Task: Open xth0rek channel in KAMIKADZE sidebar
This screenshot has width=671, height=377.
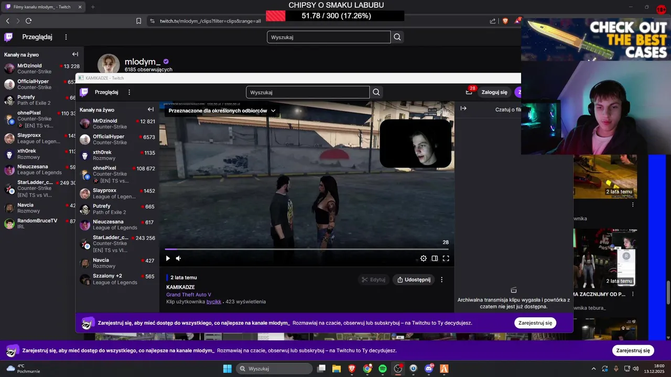Action: 117,155
